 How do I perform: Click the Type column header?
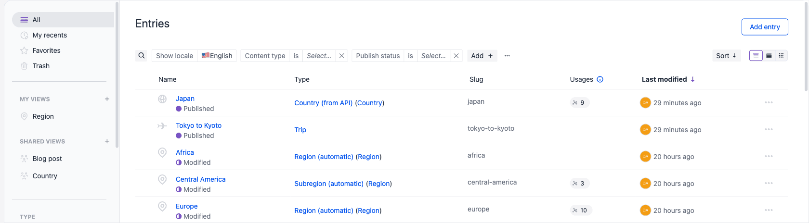click(x=302, y=79)
